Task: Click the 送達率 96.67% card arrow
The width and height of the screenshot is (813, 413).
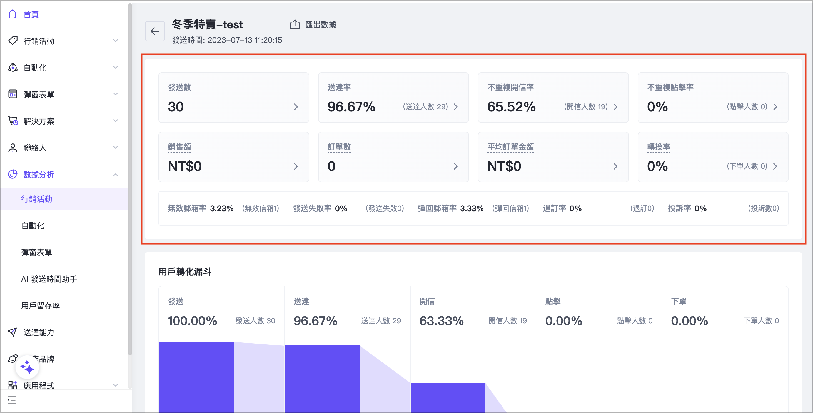Action: coord(455,107)
